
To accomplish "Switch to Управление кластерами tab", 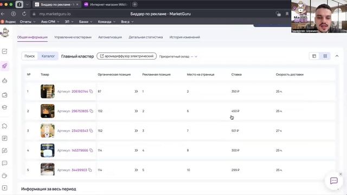I will 73,37.
